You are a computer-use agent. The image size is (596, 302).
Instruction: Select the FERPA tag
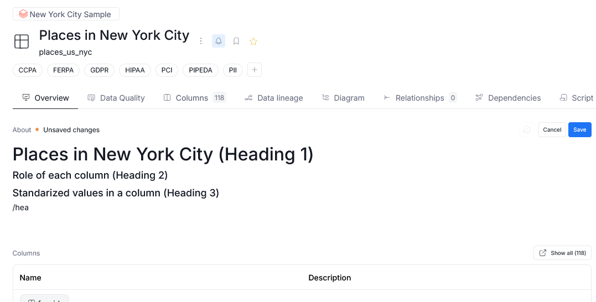(x=63, y=70)
